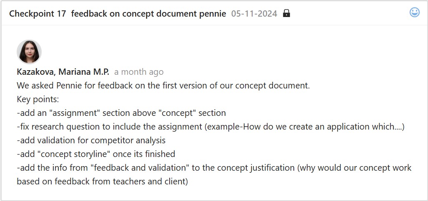Click the quoted word "concept" before "section"
428x201 pixels.
181,113
